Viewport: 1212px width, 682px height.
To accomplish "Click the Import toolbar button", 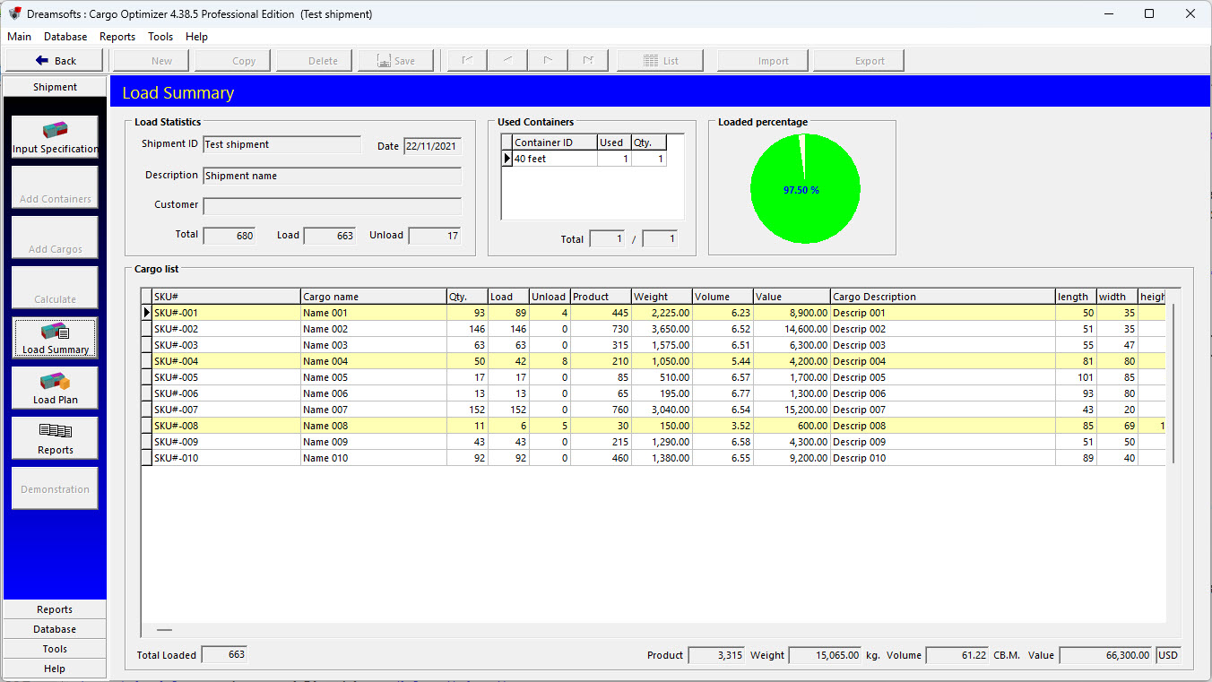I will [x=763, y=60].
